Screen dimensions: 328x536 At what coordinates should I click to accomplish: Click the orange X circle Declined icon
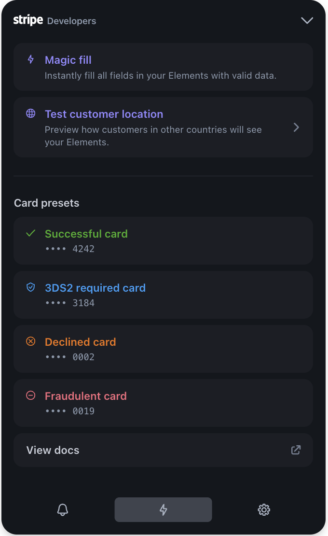[31, 341]
